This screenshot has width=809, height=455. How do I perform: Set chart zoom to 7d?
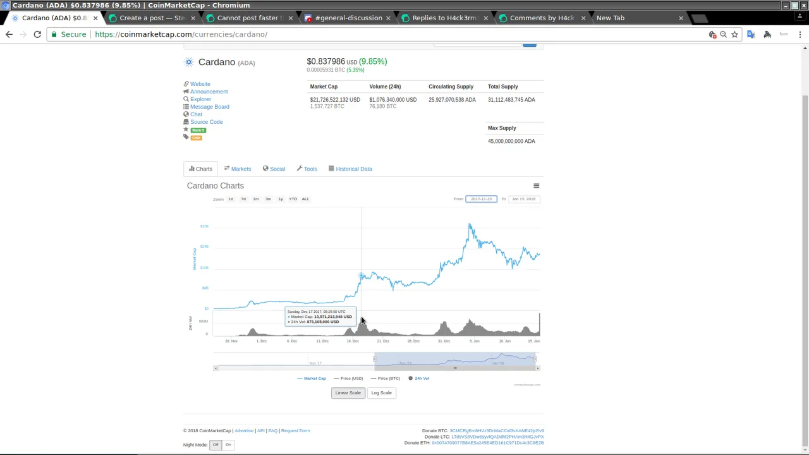pos(243,199)
